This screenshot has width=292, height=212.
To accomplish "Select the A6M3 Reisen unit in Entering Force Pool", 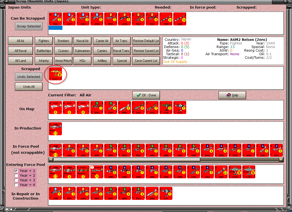I will (x=56, y=172).
